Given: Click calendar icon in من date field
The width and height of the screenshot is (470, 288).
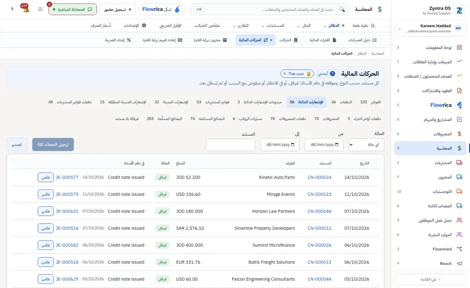Looking at the screenshot, I should coord(337,144).
